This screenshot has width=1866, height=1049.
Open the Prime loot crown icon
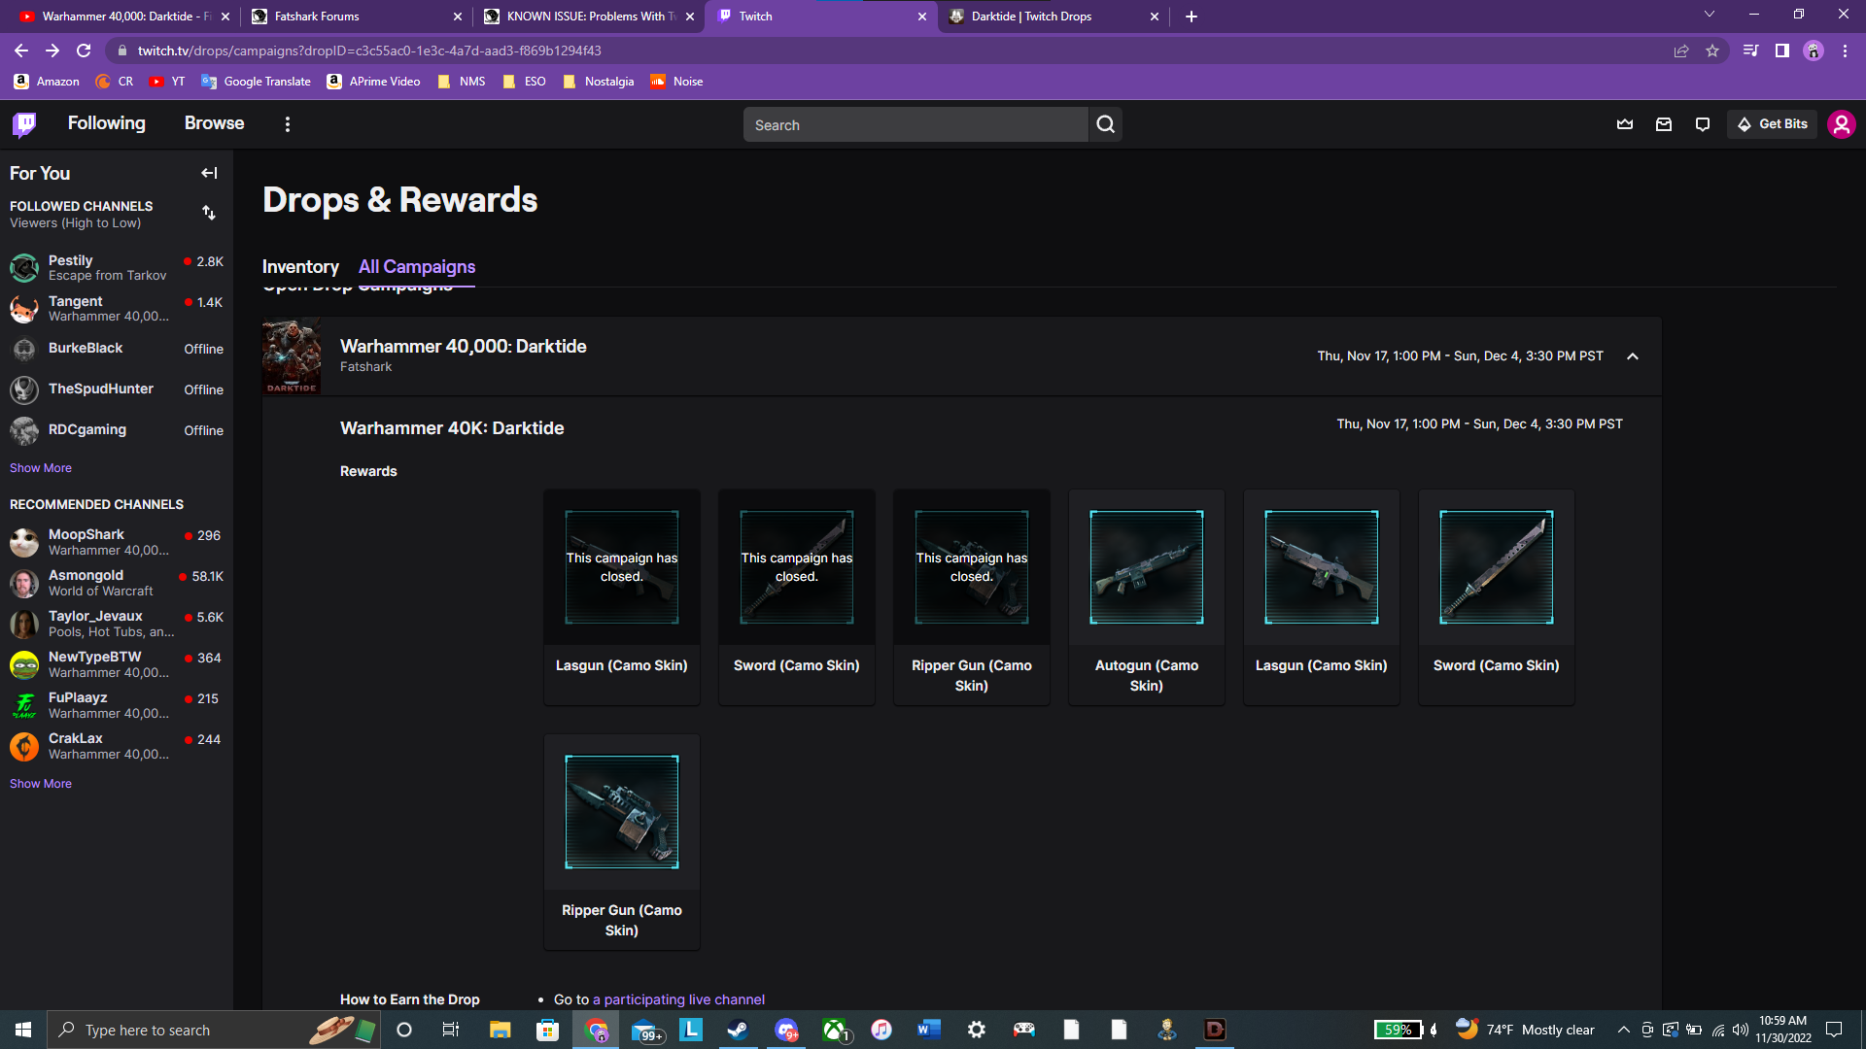(1625, 124)
